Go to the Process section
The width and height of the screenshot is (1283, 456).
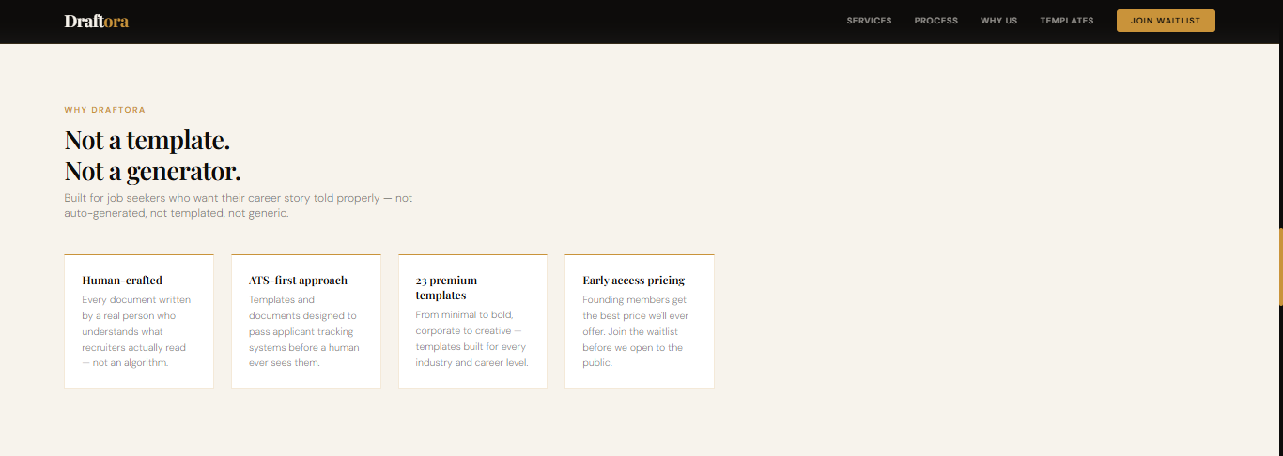[935, 21]
